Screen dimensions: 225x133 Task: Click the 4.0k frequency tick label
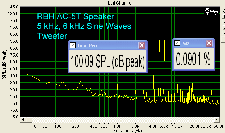(153, 126)
